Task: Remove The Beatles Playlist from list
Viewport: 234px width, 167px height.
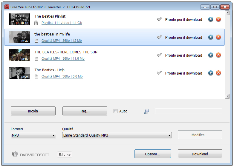Action: [x=218, y=19]
